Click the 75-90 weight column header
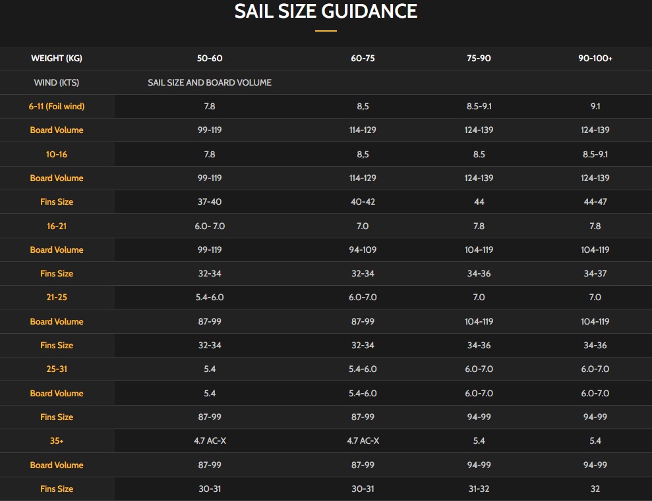Screen dimensions: 652x501 [x=479, y=59]
